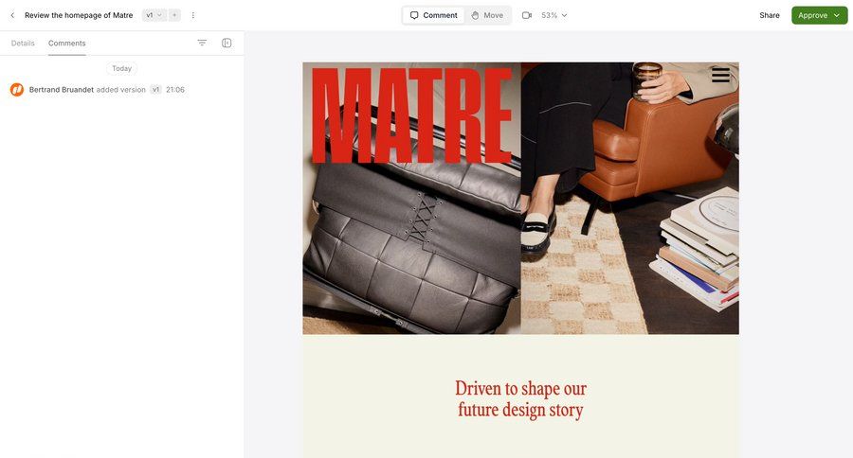
Task: Expand the Approve button dropdown
Action: pyautogui.click(x=837, y=15)
